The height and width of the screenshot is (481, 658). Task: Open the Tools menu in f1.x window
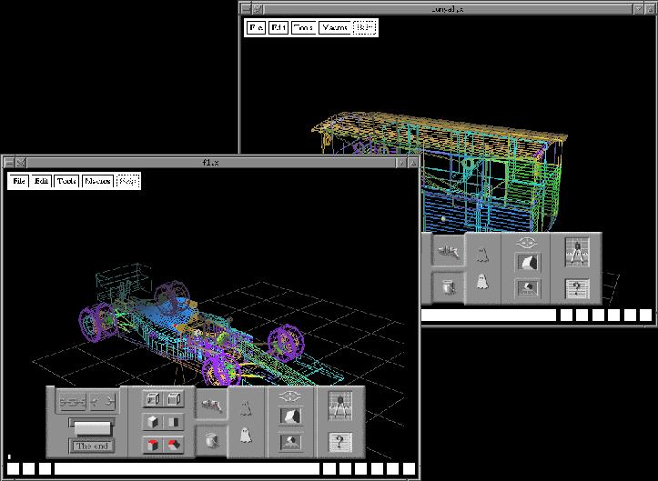pyautogui.click(x=67, y=181)
